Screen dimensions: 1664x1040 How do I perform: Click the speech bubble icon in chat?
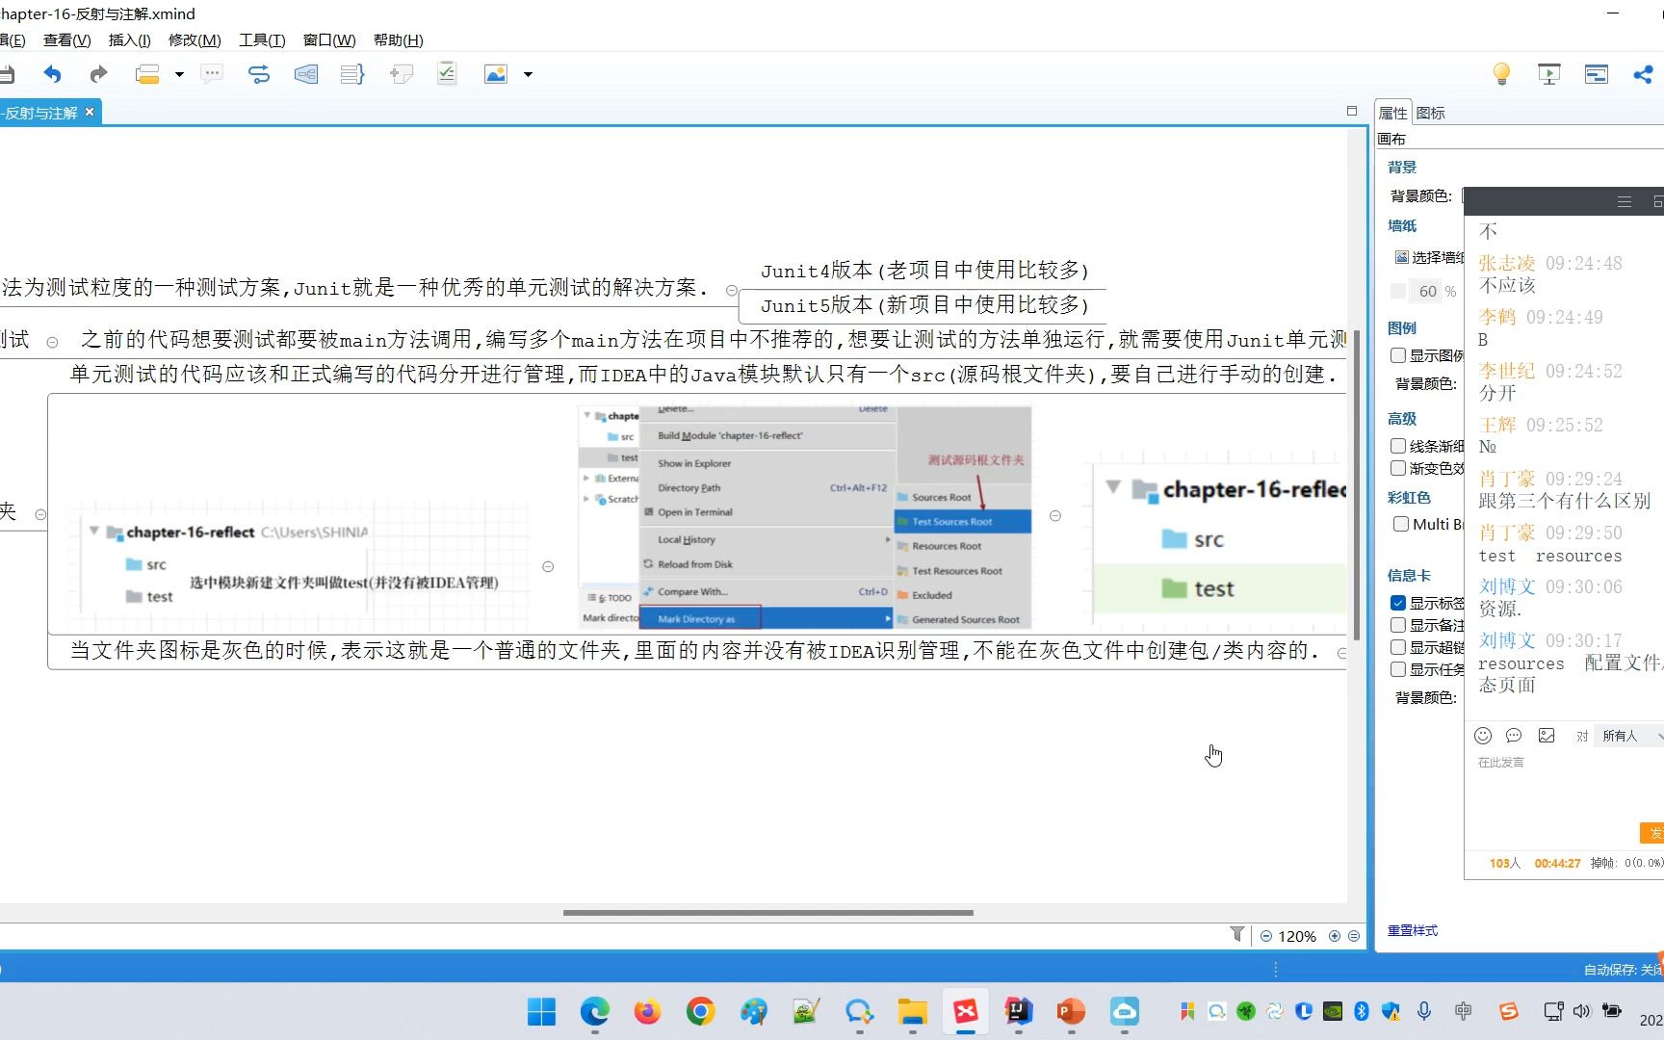(1514, 736)
